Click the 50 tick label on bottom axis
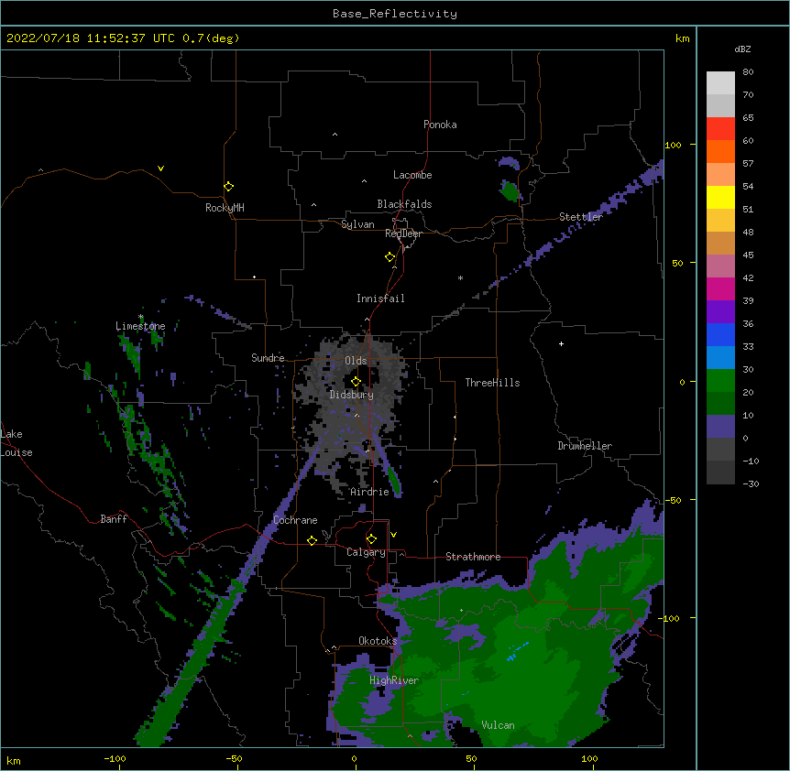The width and height of the screenshot is (790, 771). (472, 758)
